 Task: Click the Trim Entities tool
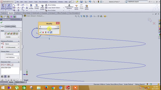pyautogui.click(x=31, y=7)
